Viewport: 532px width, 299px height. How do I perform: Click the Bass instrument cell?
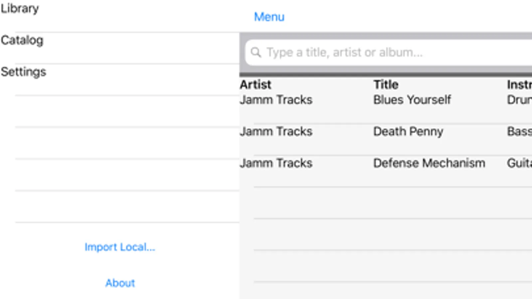(519, 132)
